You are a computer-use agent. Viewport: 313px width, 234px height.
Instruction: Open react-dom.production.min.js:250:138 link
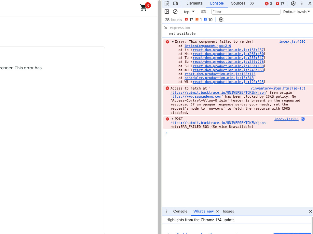pyautogui.click(x=228, y=66)
